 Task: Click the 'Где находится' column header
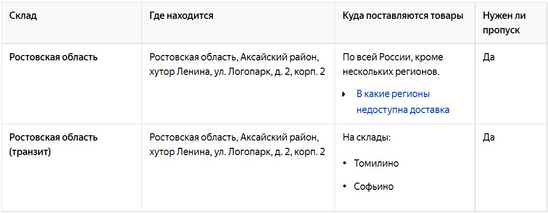click(x=182, y=16)
